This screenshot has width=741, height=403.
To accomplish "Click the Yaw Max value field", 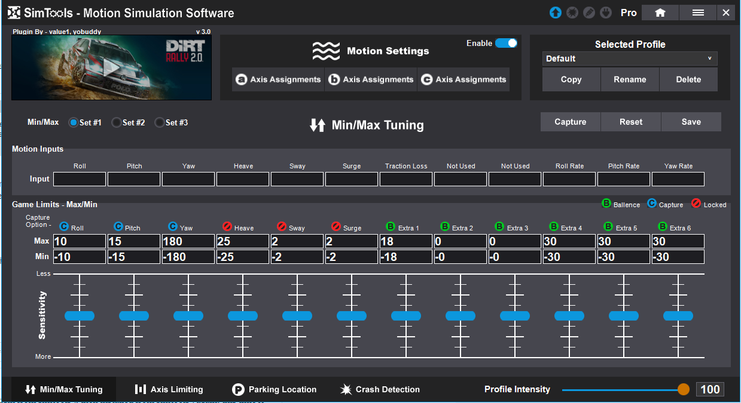I will tap(188, 241).
